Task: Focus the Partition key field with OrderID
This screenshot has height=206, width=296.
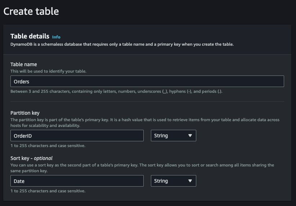Action: [77, 136]
